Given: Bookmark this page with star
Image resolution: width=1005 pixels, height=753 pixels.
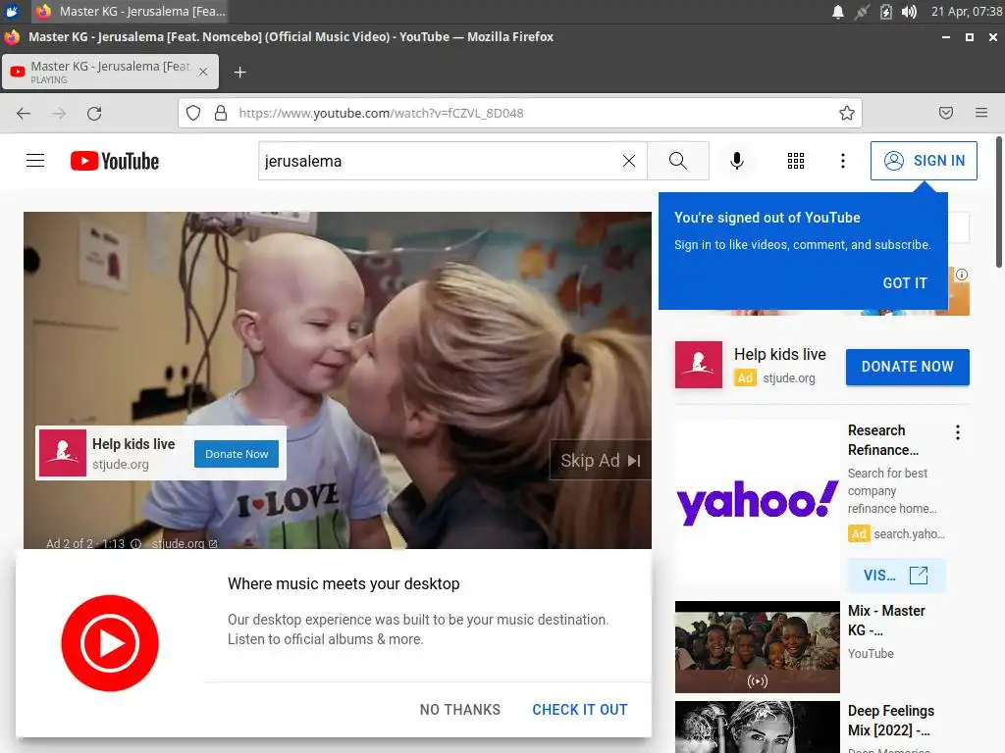Looking at the screenshot, I should click(846, 114).
